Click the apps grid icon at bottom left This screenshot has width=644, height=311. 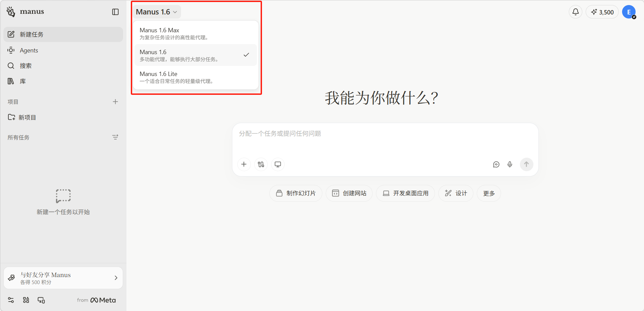point(26,300)
